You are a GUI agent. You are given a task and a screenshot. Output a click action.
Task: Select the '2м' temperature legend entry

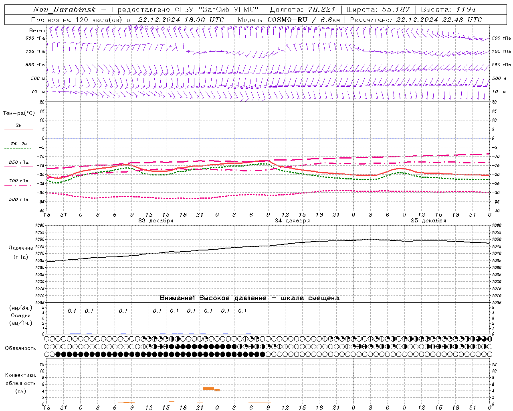[x=19, y=126]
